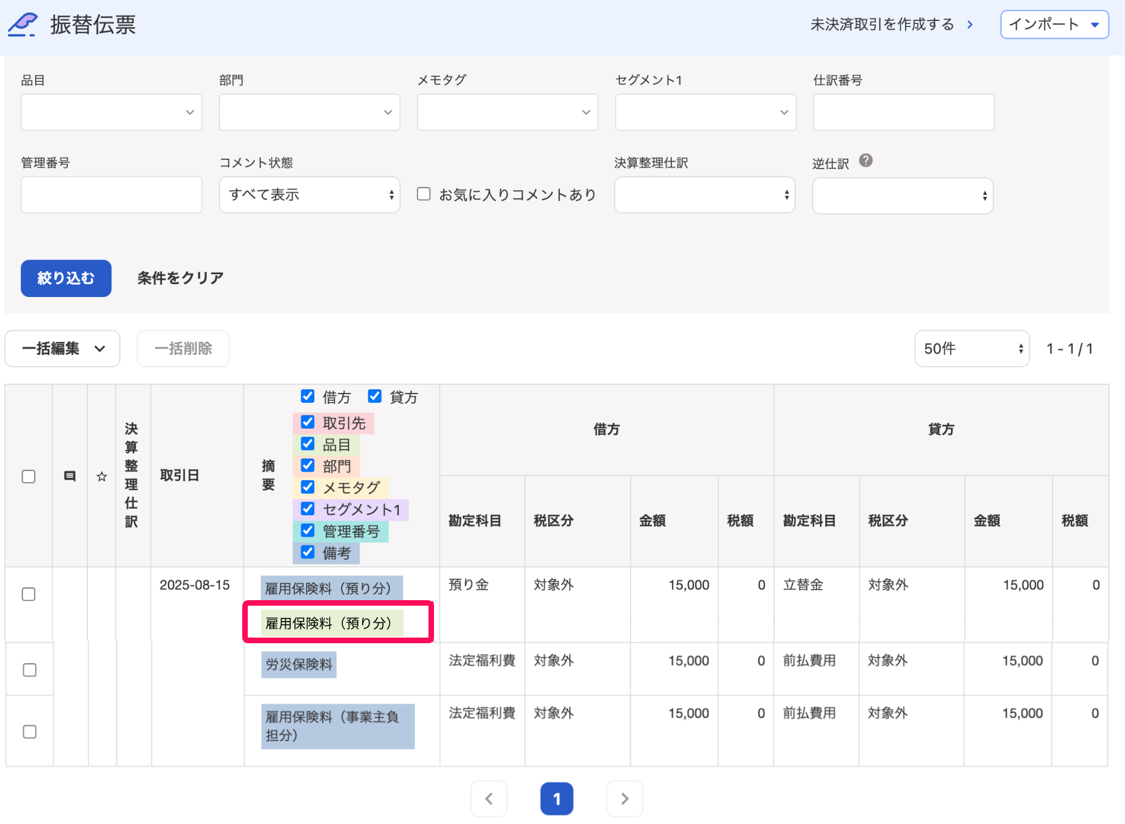This screenshot has height=824, width=1125.
Task: Toggle the 貸方 display checkbox
Action: (374, 396)
